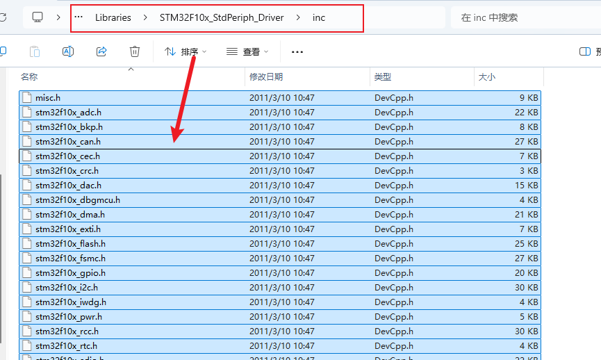Click the Share icon in toolbar

pos(101,51)
